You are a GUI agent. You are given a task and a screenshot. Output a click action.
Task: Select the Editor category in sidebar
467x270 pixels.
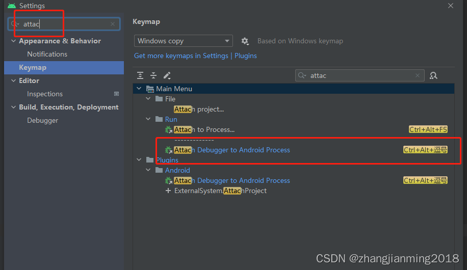(29, 80)
